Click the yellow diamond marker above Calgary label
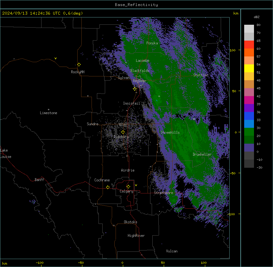Viewport: 273px width, 267px height. click(x=128, y=187)
